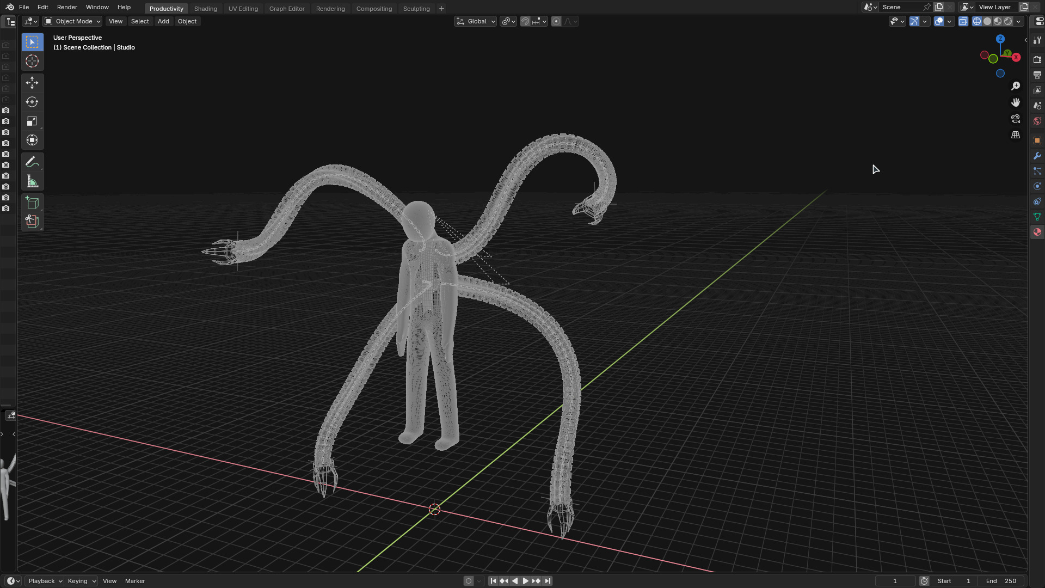Open the Modifiers wrench tab

(x=1037, y=156)
